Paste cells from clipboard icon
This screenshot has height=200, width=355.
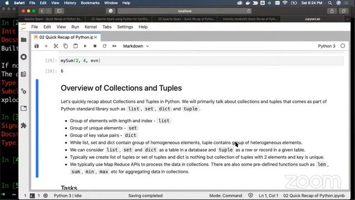click(x=75, y=46)
